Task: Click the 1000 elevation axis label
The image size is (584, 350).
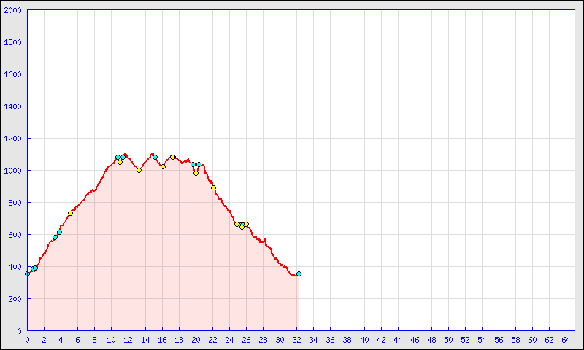Action: (12, 171)
